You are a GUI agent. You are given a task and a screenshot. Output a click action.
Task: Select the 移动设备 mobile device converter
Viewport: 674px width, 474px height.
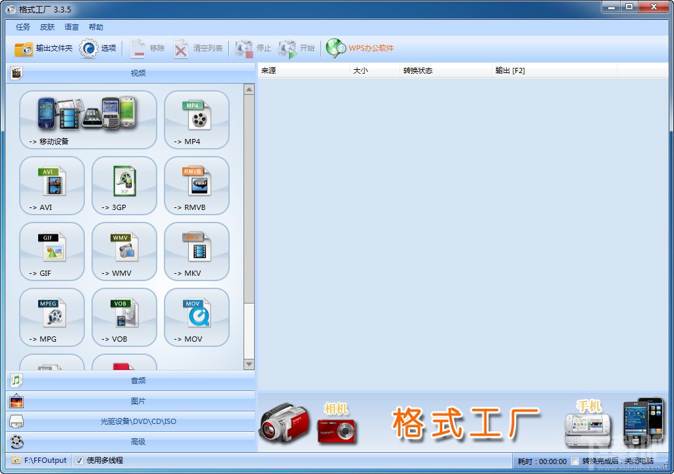tap(88, 120)
